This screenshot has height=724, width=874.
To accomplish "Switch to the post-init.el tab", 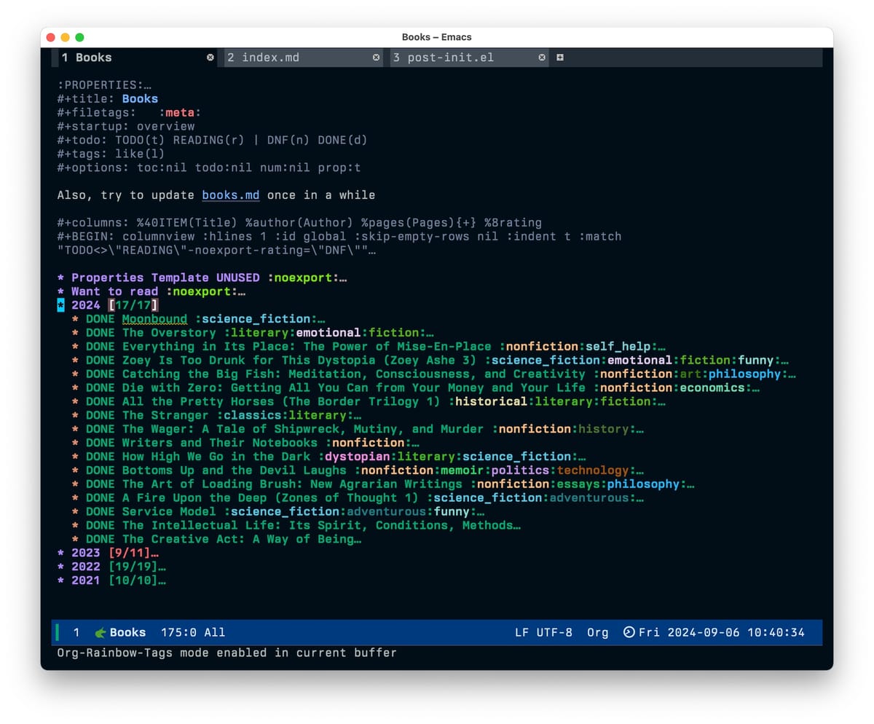I will (x=468, y=58).
